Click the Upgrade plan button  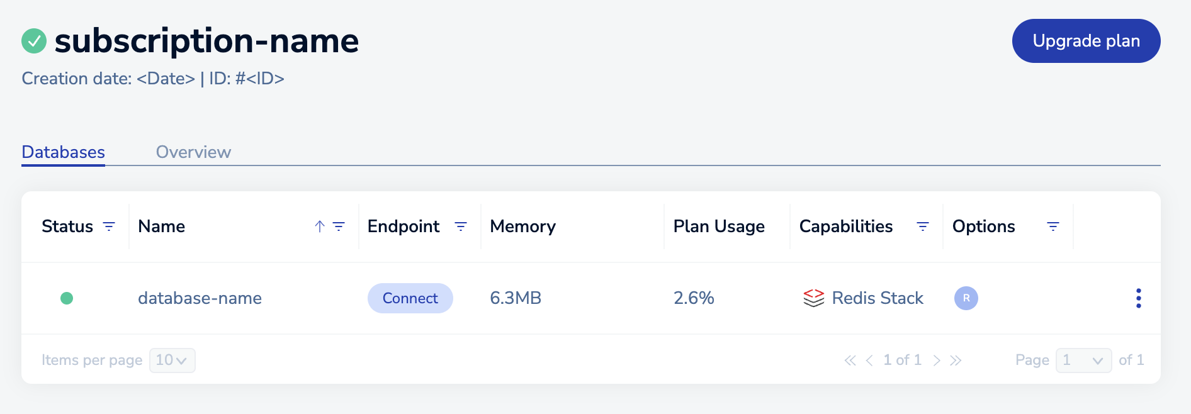pyautogui.click(x=1086, y=41)
